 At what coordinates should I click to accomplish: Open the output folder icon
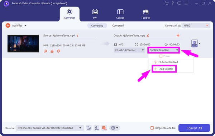click(x=89, y=128)
